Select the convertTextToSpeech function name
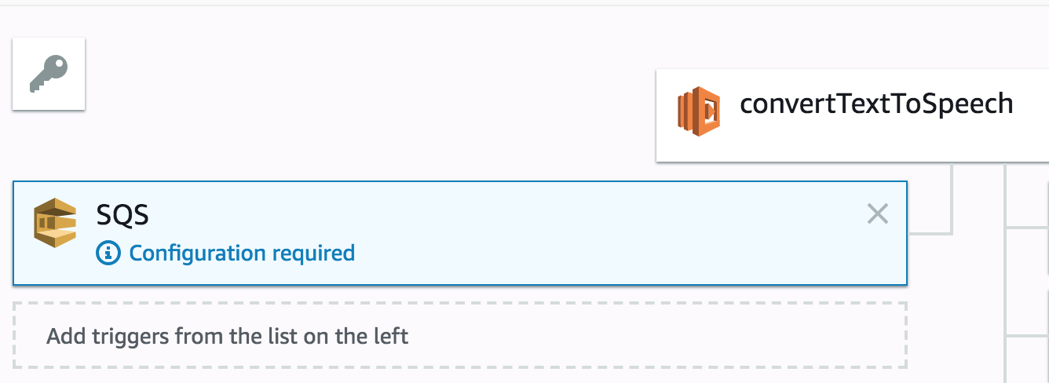This screenshot has width=1049, height=383. [x=876, y=104]
